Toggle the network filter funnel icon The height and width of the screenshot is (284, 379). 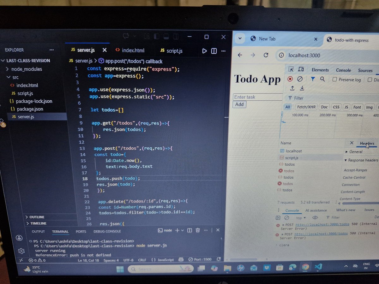(313, 79)
